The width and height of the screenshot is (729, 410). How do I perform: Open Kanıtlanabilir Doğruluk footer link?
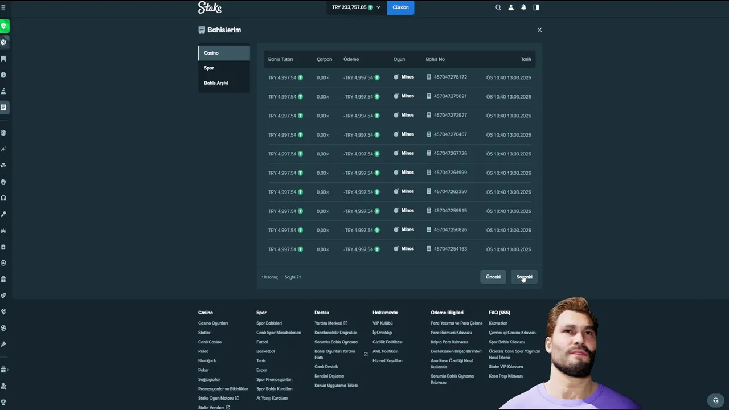[x=335, y=333]
